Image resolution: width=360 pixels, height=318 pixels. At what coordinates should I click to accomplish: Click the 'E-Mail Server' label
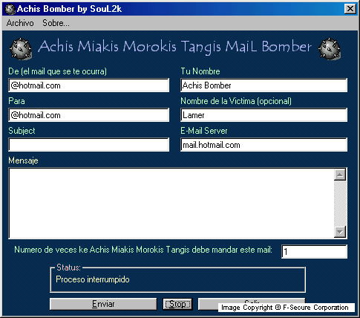tap(204, 131)
